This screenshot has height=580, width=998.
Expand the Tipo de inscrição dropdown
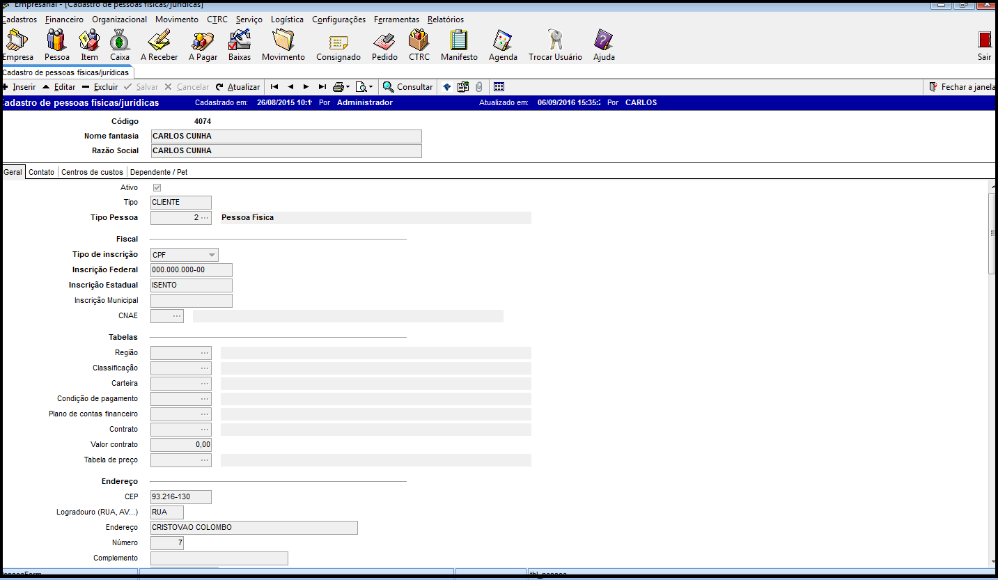coord(212,256)
